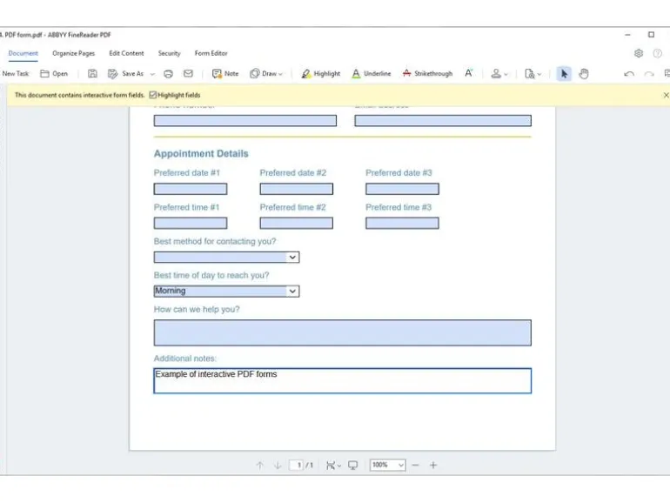Click the page number input box

click(297, 465)
